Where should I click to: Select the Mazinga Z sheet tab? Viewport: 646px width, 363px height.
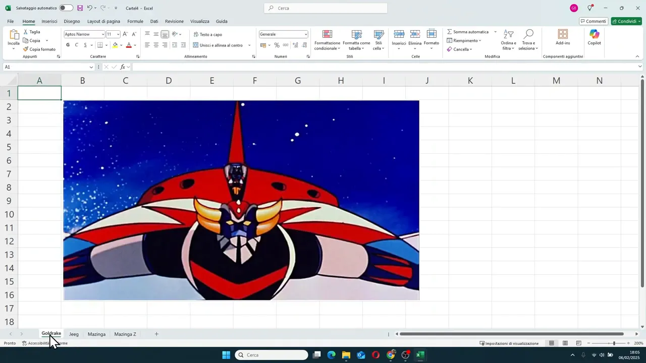click(x=125, y=334)
